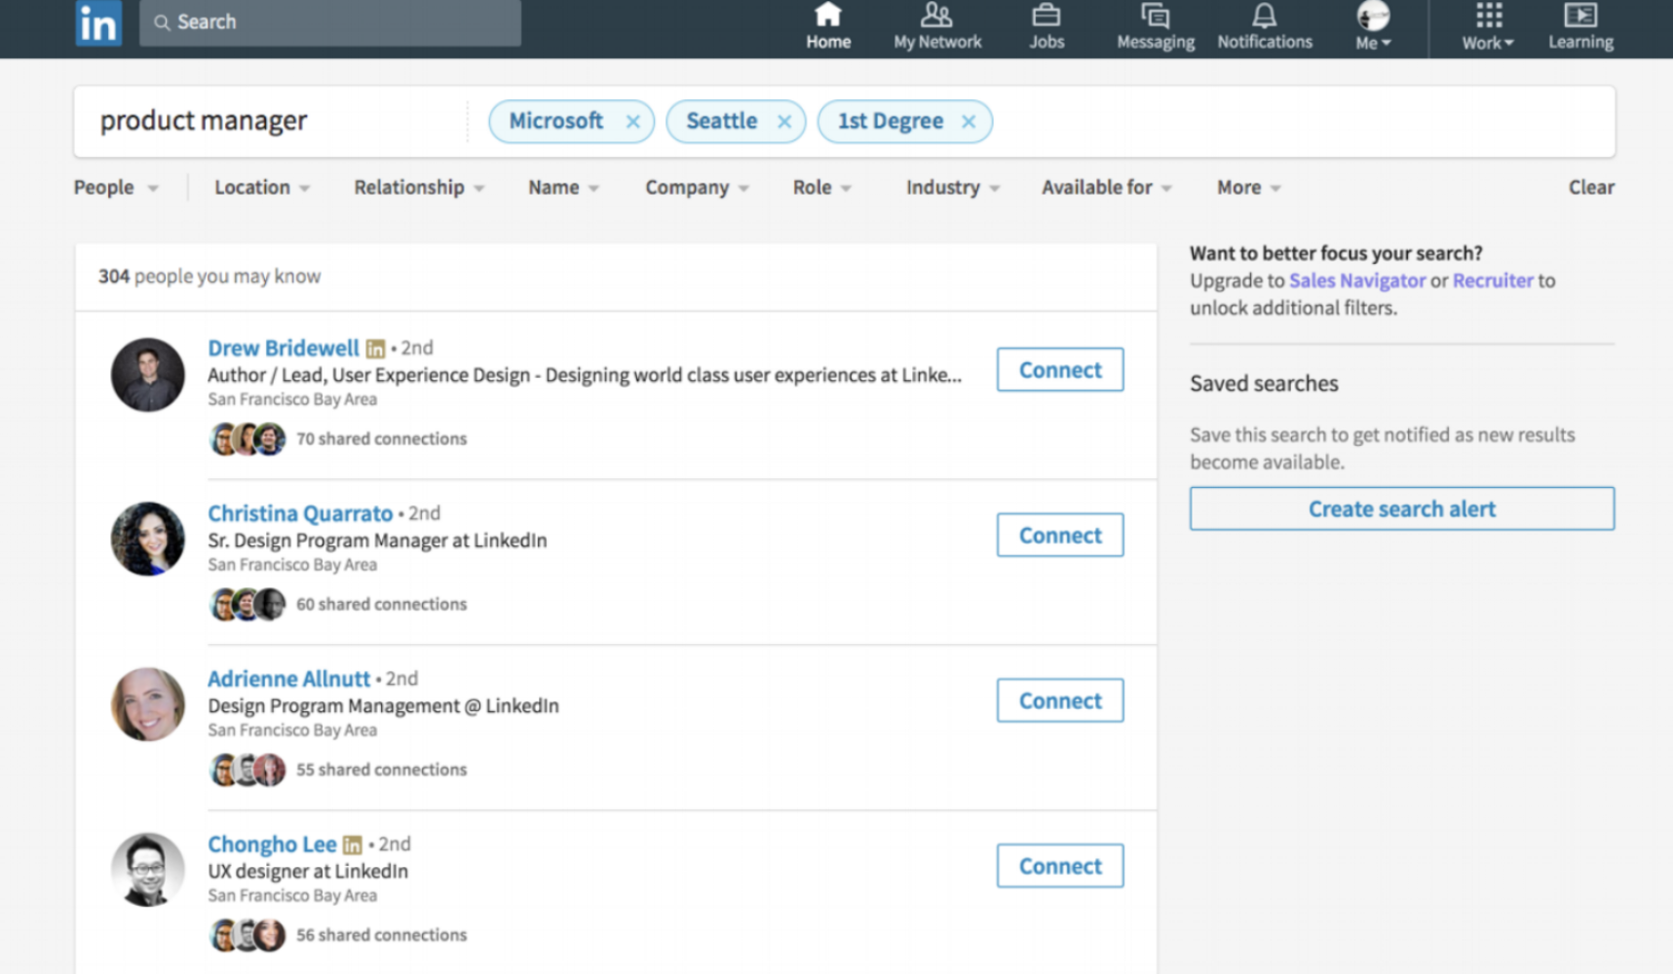This screenshot has width=1673, height=974.
Task: Open the Work apps grid menu
Action: [1488, 26]
